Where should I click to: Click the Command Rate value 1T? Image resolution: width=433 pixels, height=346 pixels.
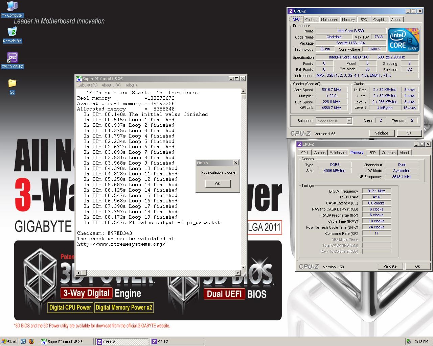pyautogui.click(x=377, y=233)
